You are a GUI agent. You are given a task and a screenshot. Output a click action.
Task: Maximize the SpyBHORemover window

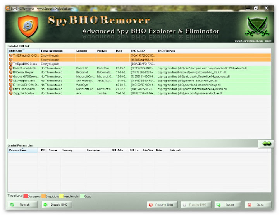coord(256,8)
